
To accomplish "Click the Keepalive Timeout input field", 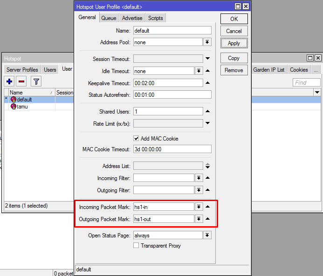I will click(x=168, y=83).
